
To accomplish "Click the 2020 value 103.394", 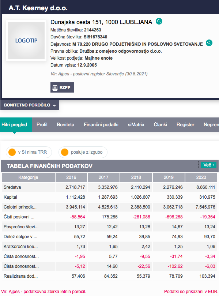I will click(x=207, y=276).
